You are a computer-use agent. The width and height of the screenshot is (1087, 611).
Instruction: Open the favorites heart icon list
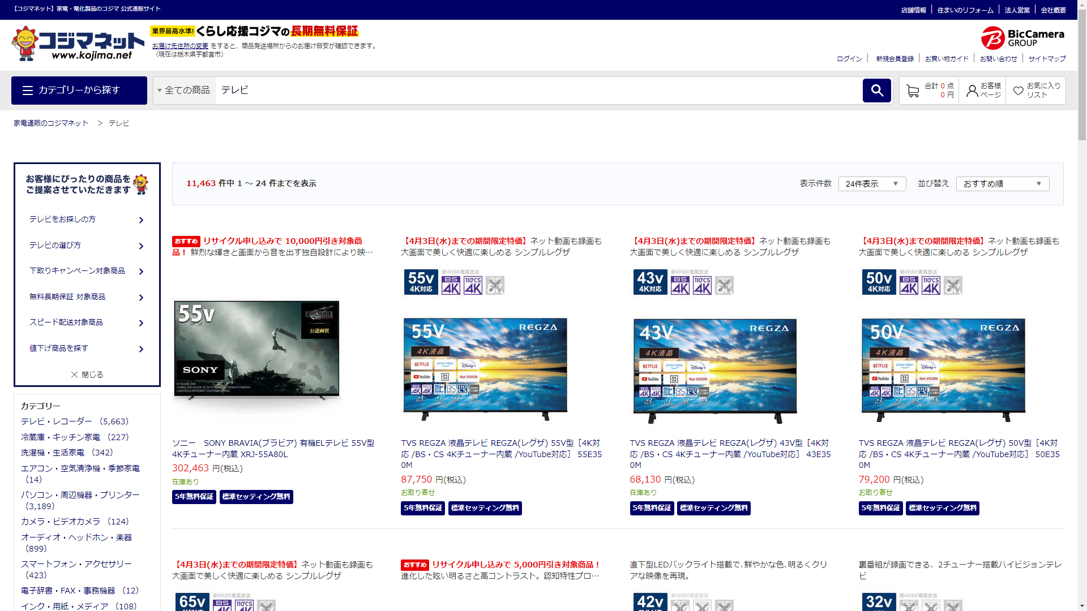[x=1018, y=91]
